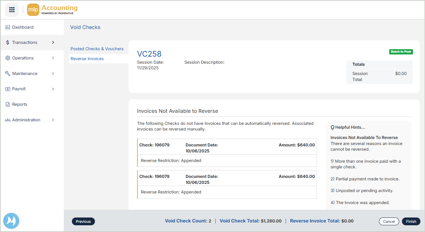The image size is (425, 232).
Task: Click the Dashboard chart icon in sidebar
Action: (x=7, y=27)
